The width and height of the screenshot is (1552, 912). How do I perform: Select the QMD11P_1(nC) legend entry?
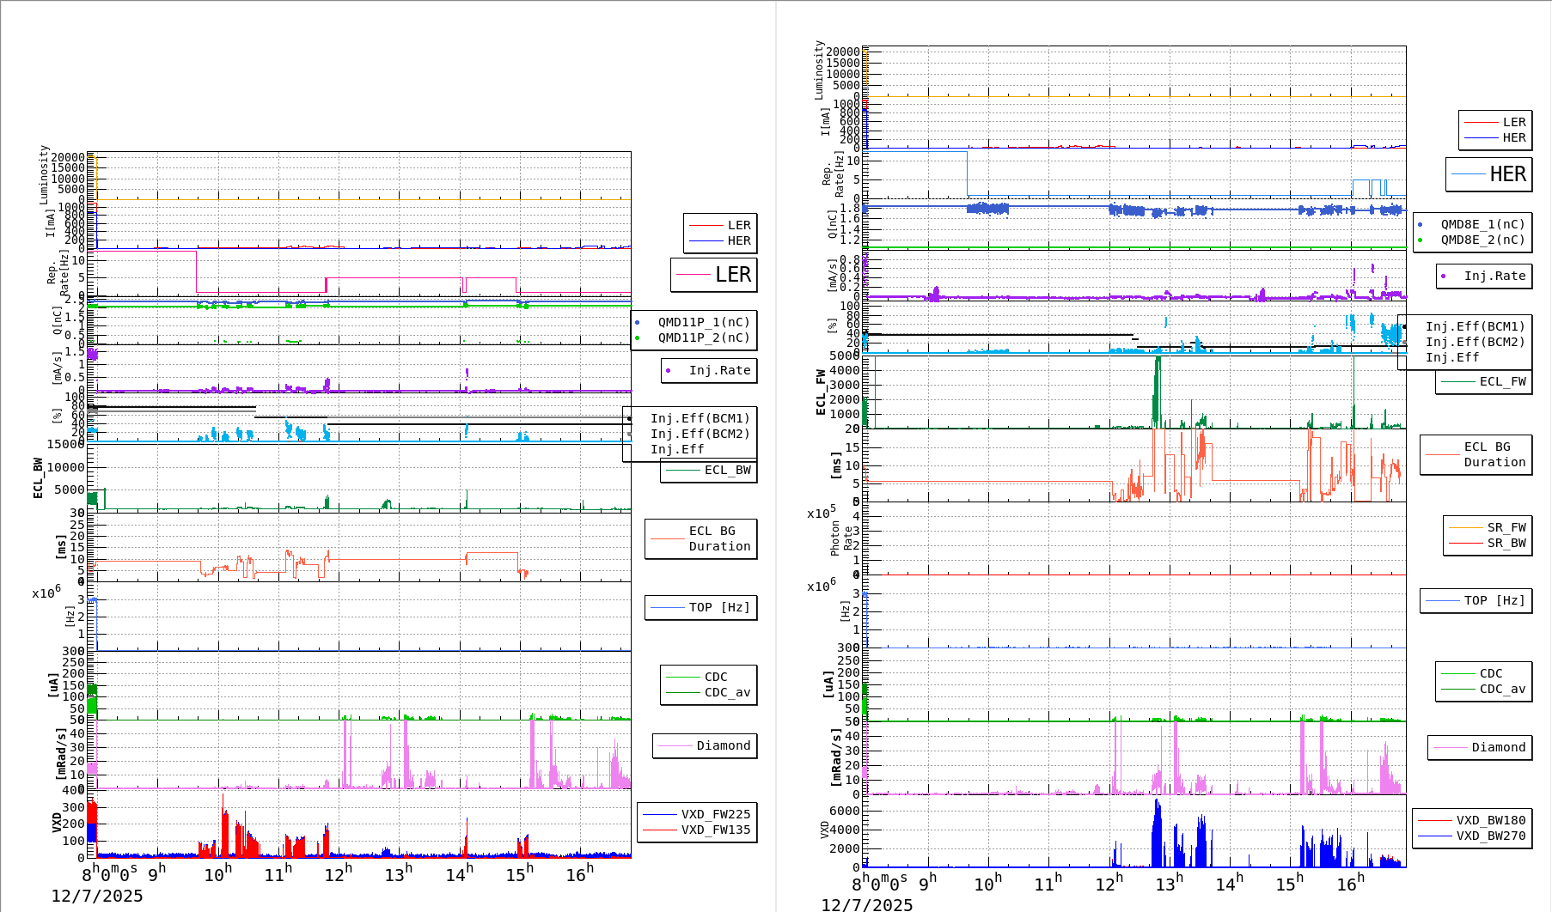pyautogui.click(x=703, y=322)
